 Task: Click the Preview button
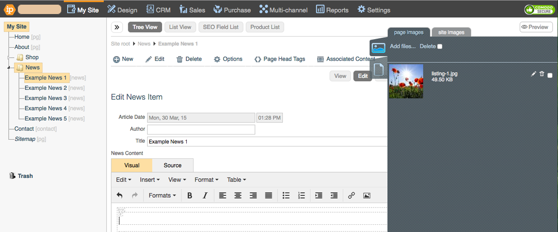pyautogui.click(x=536, y=27)
